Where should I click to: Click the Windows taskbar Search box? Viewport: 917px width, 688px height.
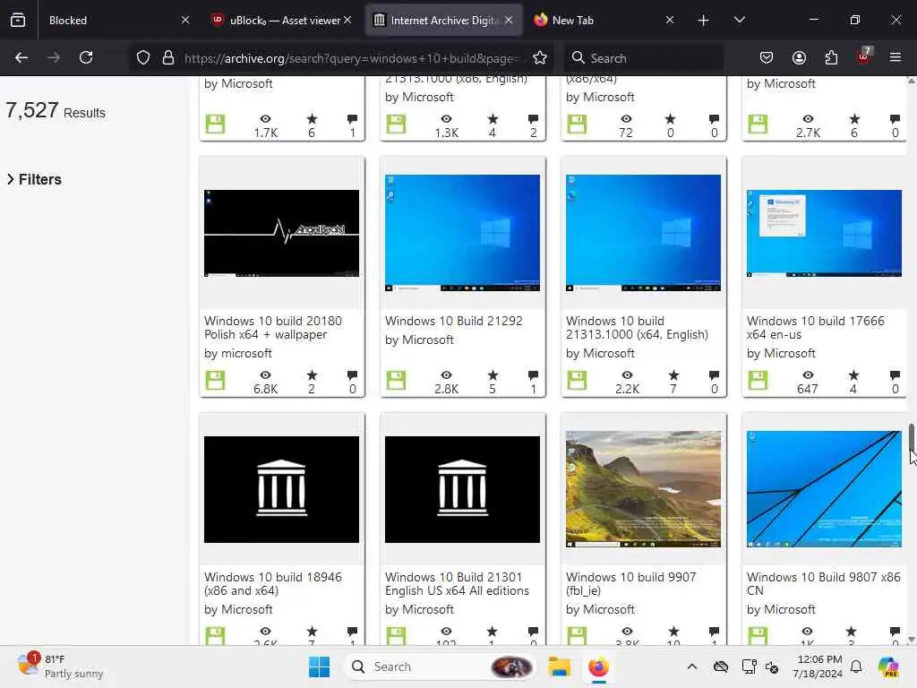click(x=440, y=666)
